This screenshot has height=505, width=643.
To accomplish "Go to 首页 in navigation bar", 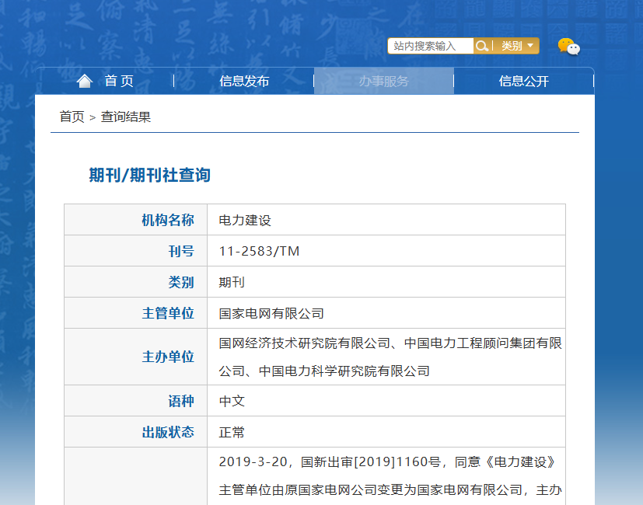I will click(119, 81).
